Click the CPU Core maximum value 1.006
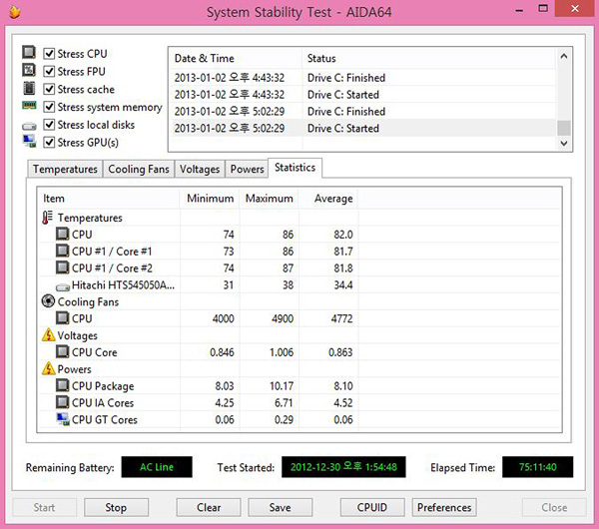599x529 pixels. 282,352
